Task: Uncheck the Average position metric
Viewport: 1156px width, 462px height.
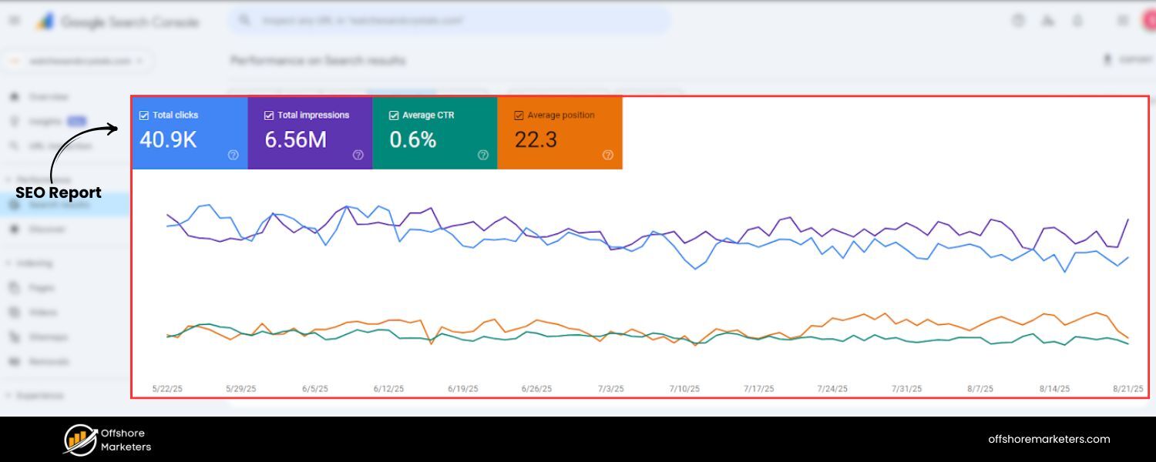Action: coord(518,115)
